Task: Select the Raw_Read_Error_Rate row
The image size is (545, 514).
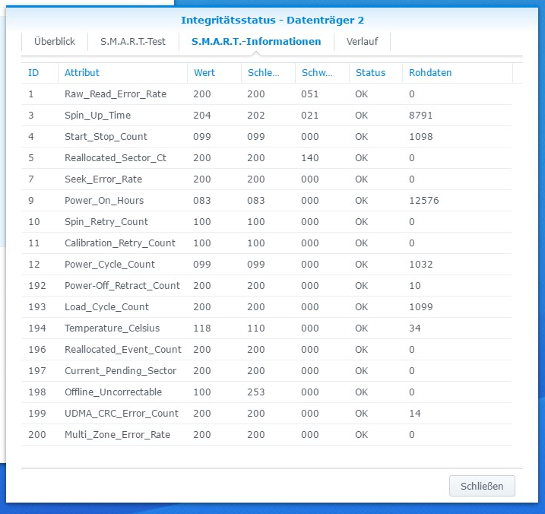Action: [267, 94]
